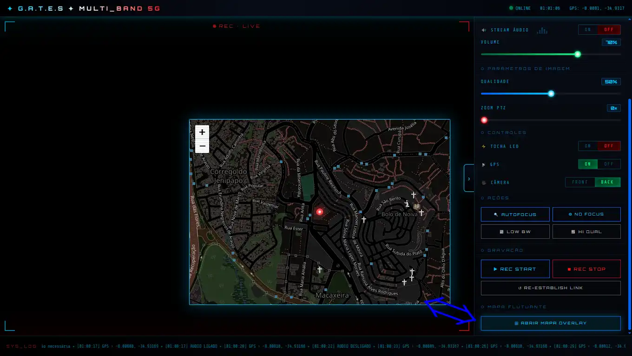Collapse the side panel with chevron handle
Image resolution: width=632 pixels, height=356 pixels.
click(468, 178)
